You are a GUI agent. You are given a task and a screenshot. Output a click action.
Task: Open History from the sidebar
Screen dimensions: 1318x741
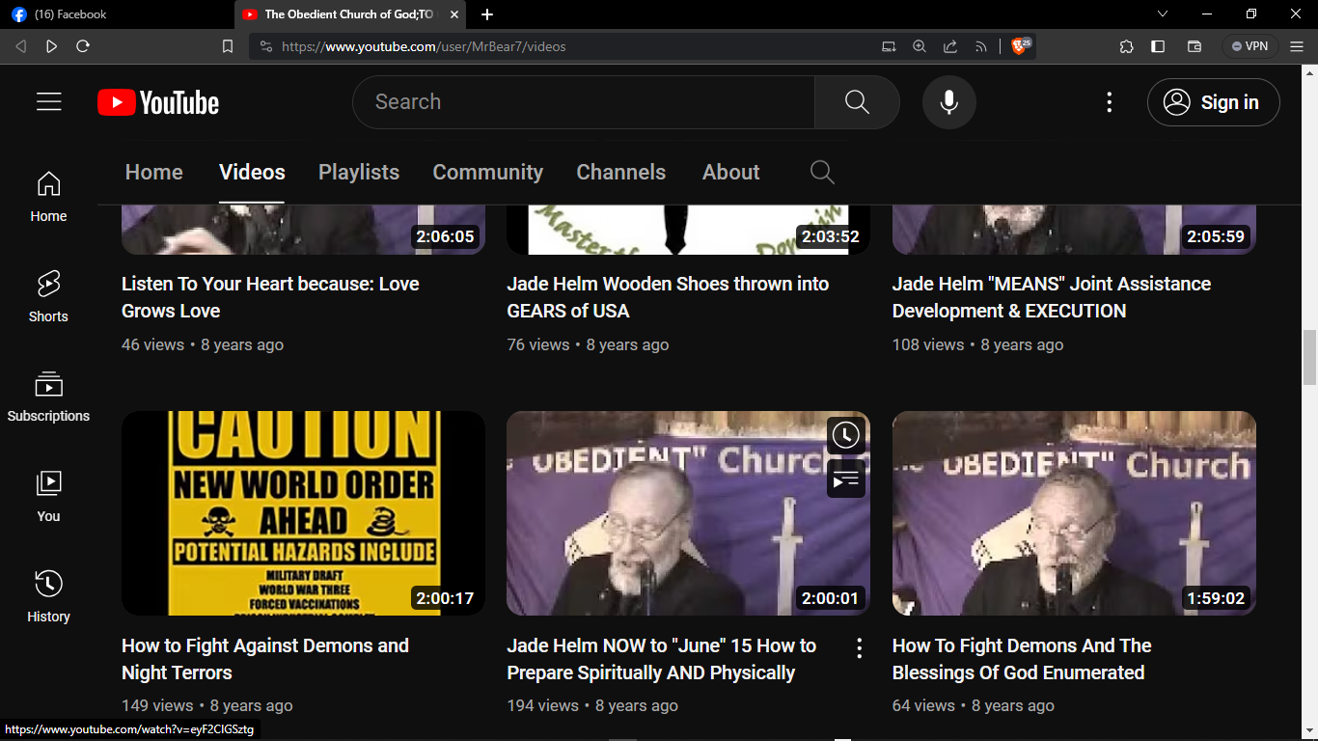click(48, 596)
